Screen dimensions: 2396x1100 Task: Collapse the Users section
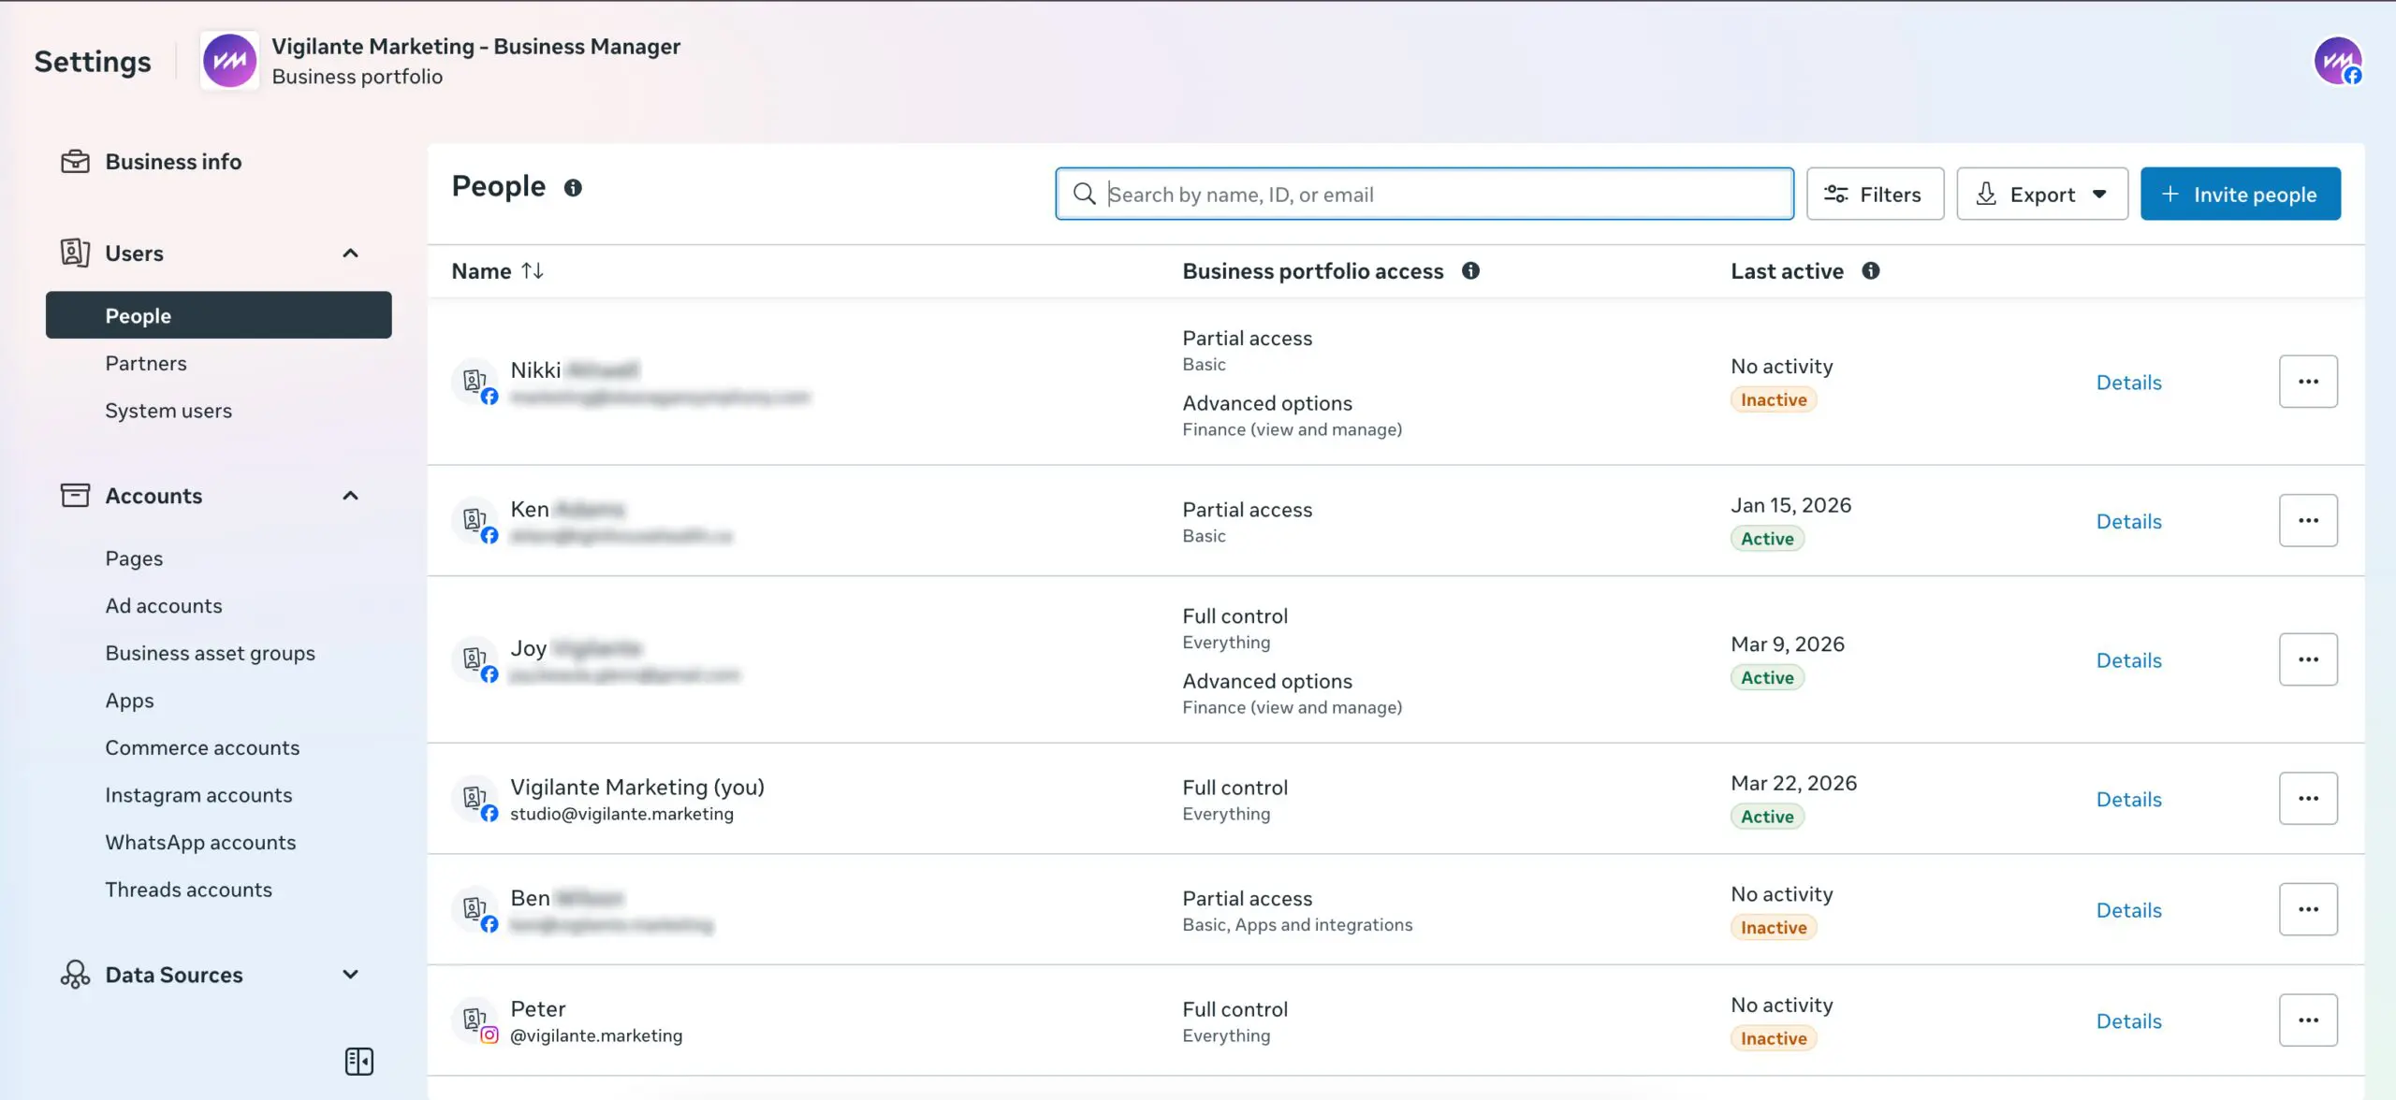pyautogui.click(x=350, y=253)
